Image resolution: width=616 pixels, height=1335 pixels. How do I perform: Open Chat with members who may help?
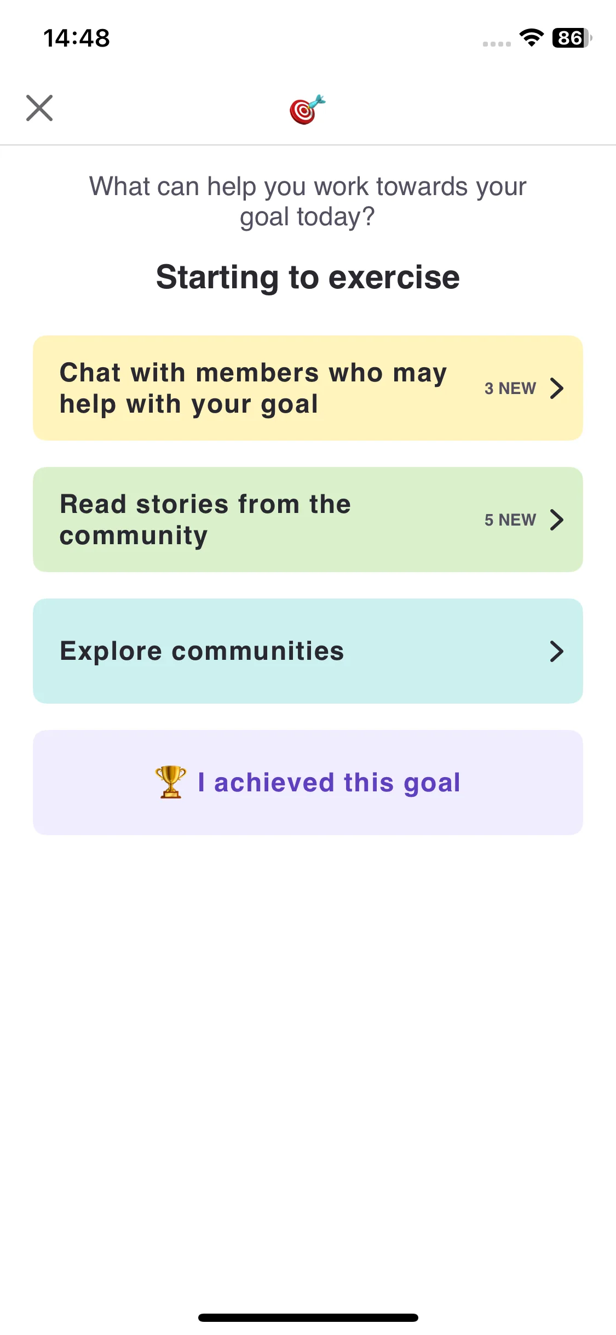click(x=308, y=388)
